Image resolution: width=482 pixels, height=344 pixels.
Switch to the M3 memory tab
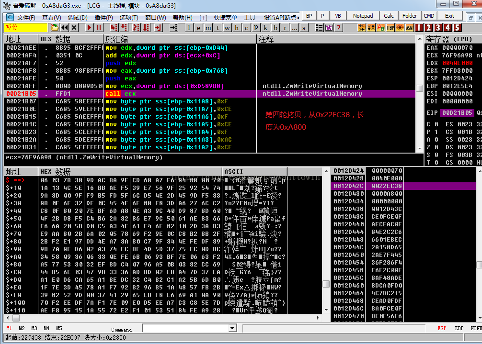pyautogui.click(x=34, y=328)
